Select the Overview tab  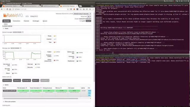pyautogui.click(x=7, y=21)
